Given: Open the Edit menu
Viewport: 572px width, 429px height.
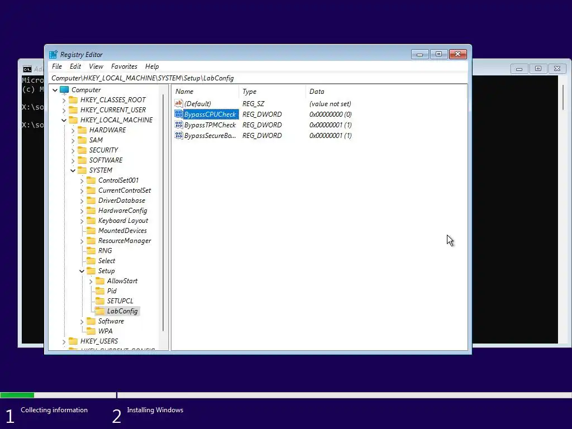Looking at the screenshot, I should tap(75, 66).
